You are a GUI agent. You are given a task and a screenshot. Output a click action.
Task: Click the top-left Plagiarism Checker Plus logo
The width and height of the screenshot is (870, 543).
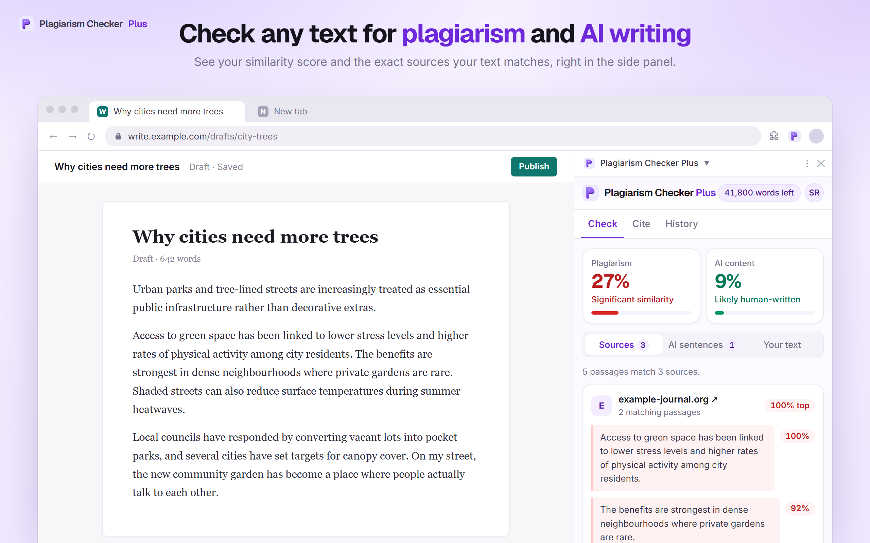tap(26, 24)
